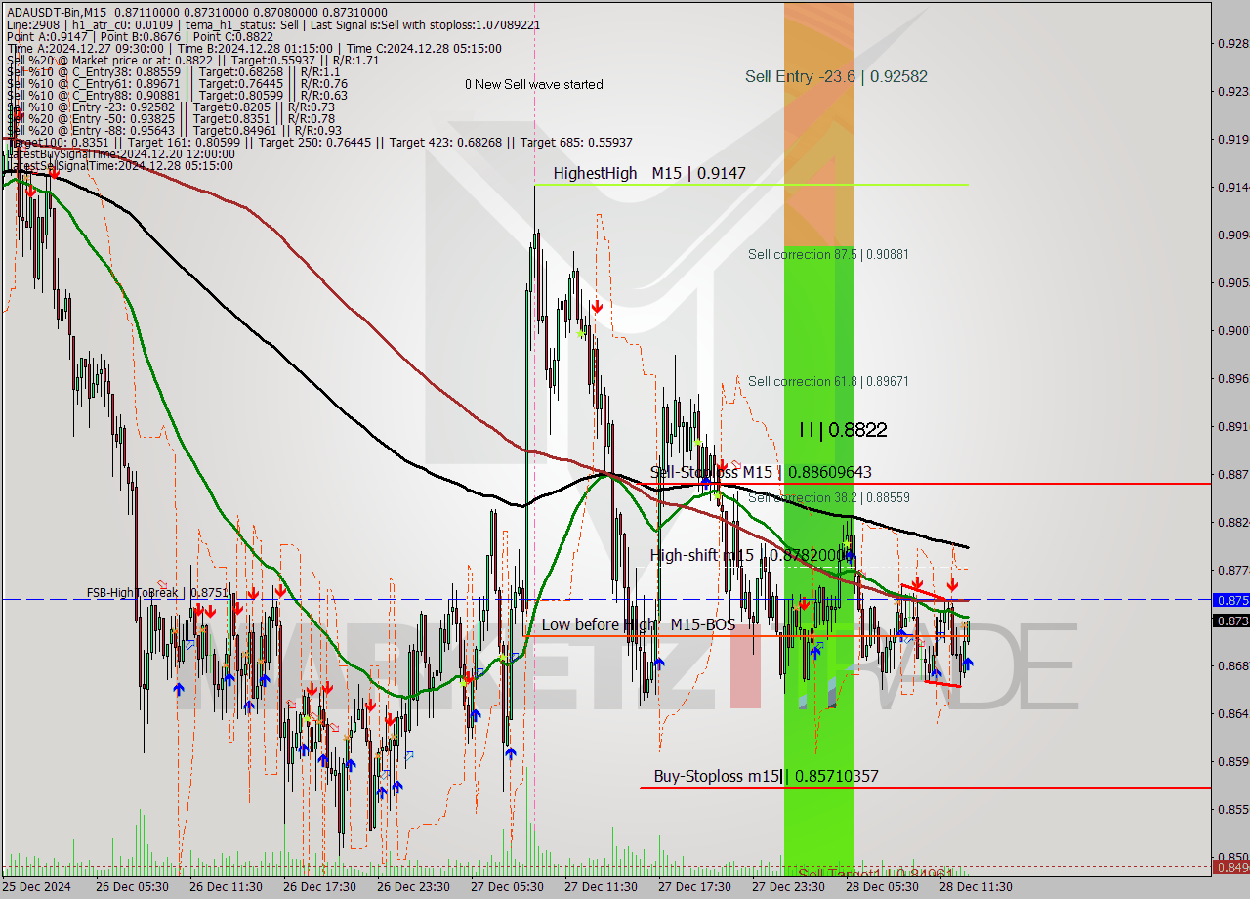Click the '26 Dec 11:30' time axis label

pos(227,887)
